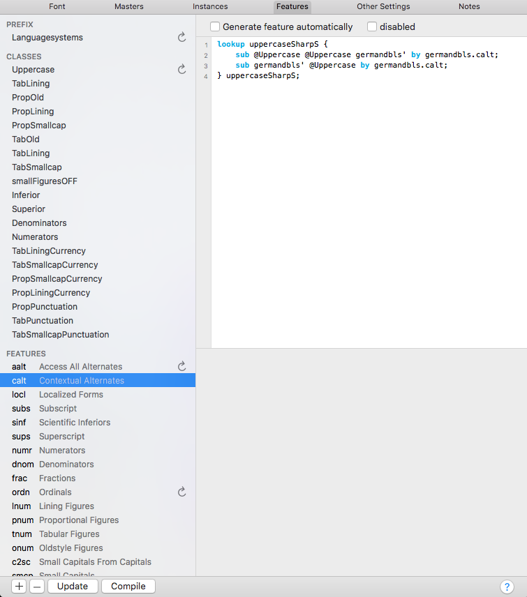Click refresh icon next to aalt feature
The height and width of the screenshot is (597, 527).
[x=181, y=367]
